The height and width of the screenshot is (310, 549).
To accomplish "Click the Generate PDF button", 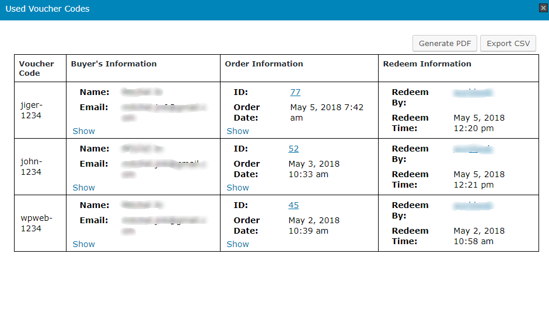I will click(x=445, y=44).
